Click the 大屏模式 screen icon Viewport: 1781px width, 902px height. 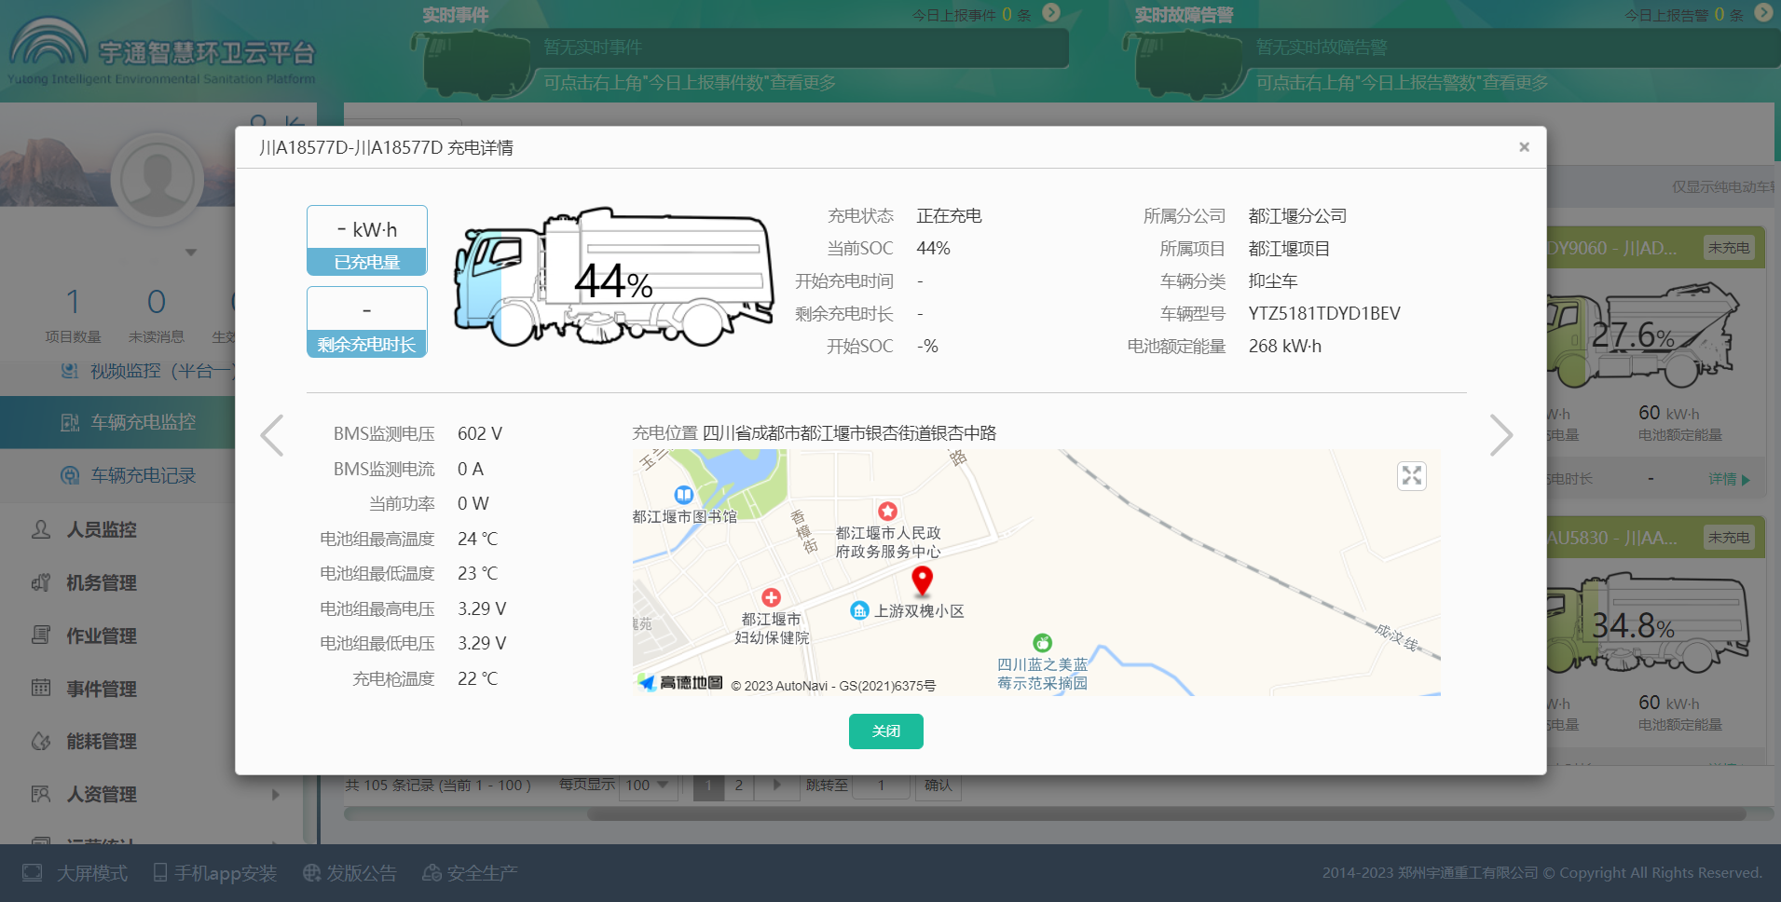tap(31, 872)
